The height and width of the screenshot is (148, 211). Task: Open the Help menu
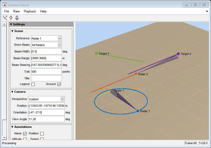click(x=43, y=11)
